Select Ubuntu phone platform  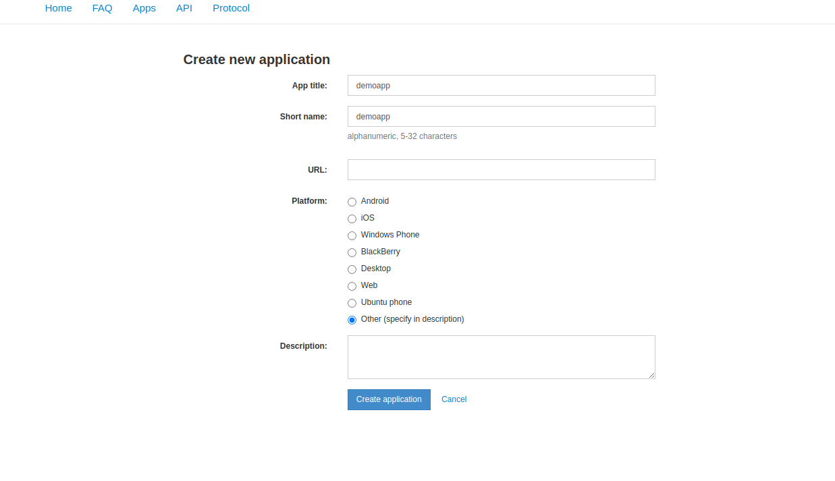pyautogui.click(x=352, y=303)
